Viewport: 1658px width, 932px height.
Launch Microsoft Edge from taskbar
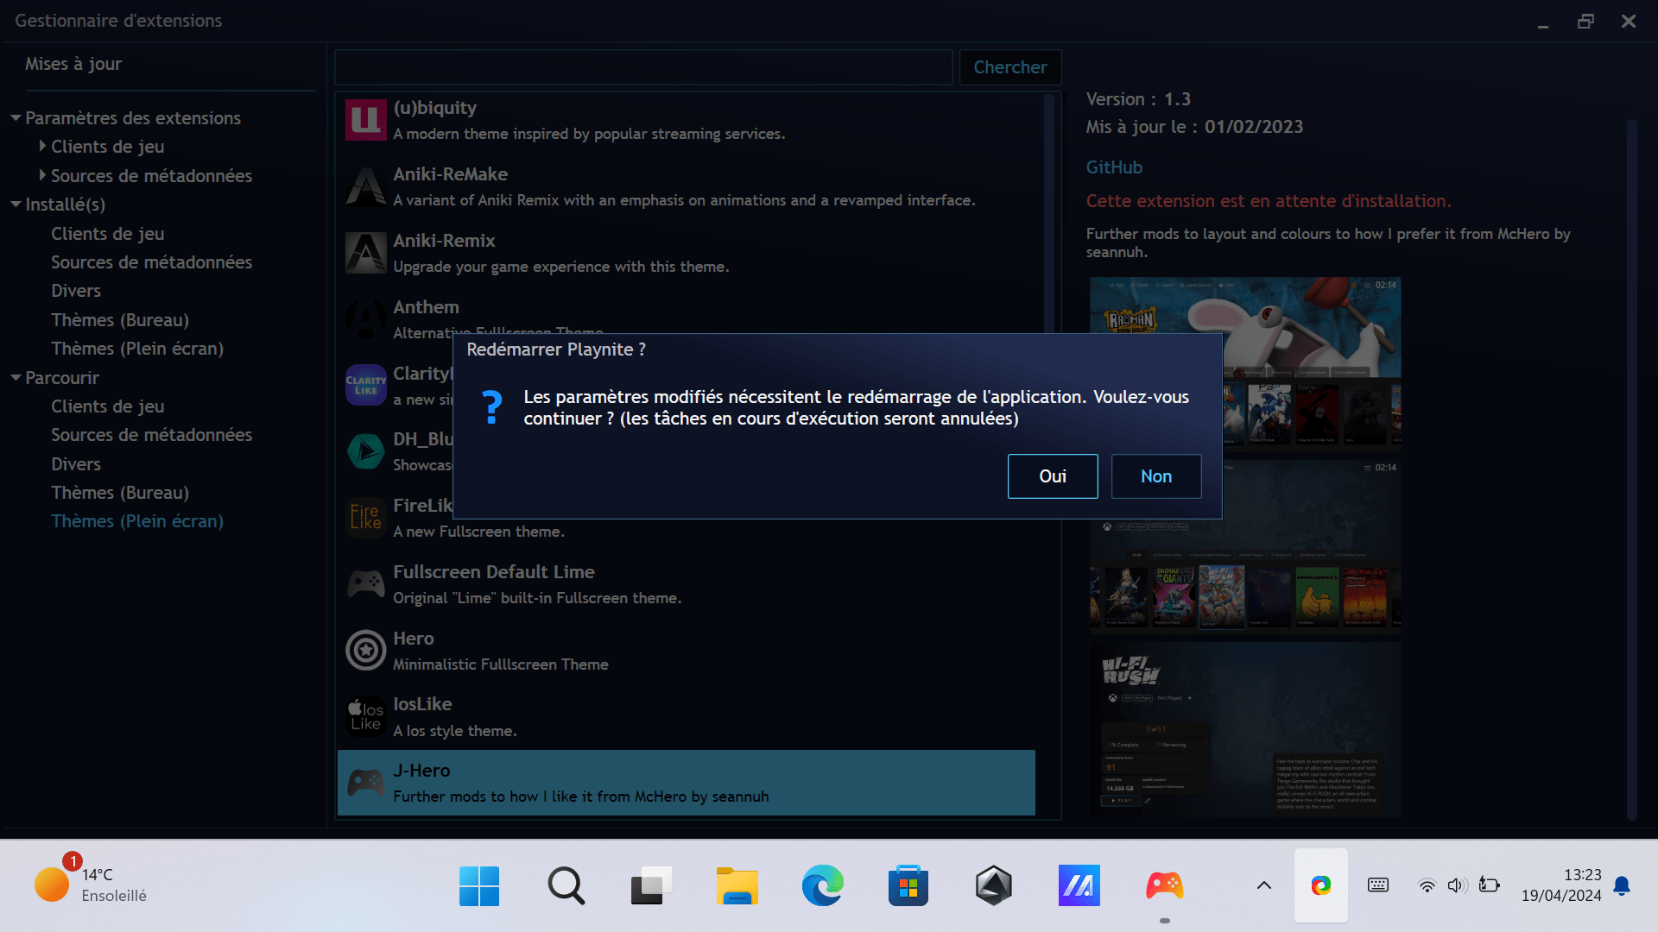point(822,886)
